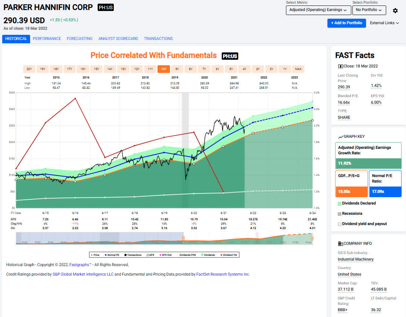Select the 9Y time range
Image resolution: width=406 pixels, height=317 pixels.
click(177, 69)
